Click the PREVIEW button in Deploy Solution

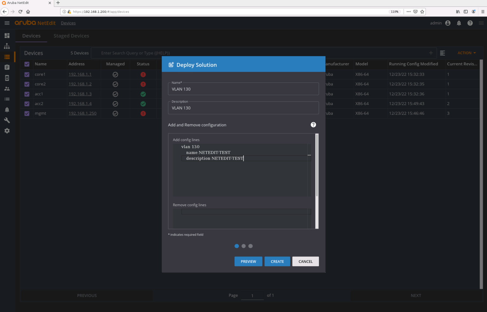pyautogui.click(x=248, y=261)
